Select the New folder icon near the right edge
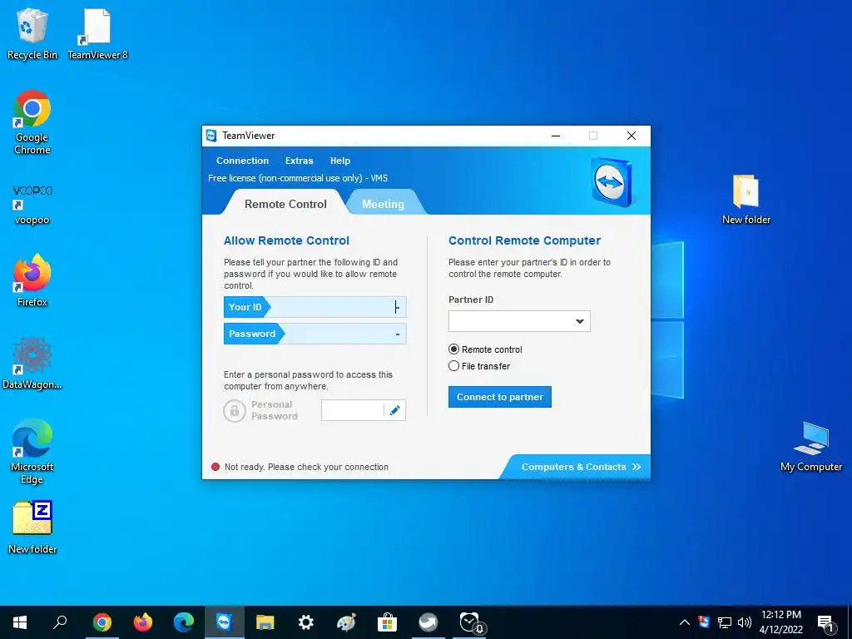852x639 pixels. coord(746,198)
